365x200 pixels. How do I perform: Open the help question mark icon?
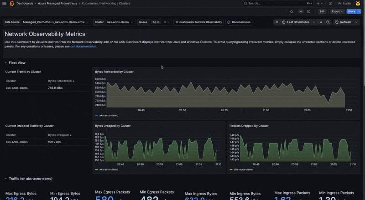click(x=330, y=3)
